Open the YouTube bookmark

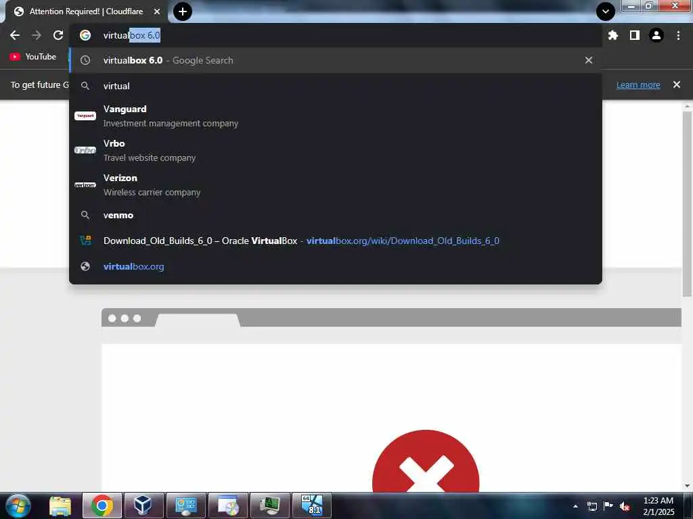[33, 57]
